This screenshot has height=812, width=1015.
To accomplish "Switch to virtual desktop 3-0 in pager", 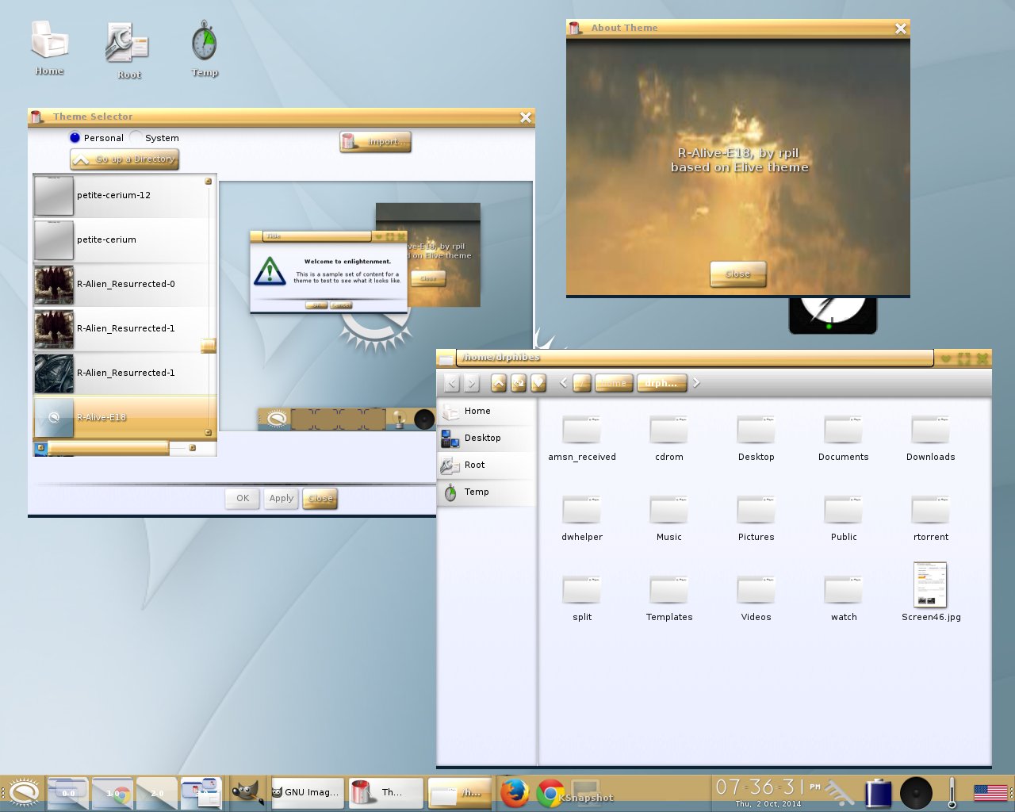I will click(201, 791).
